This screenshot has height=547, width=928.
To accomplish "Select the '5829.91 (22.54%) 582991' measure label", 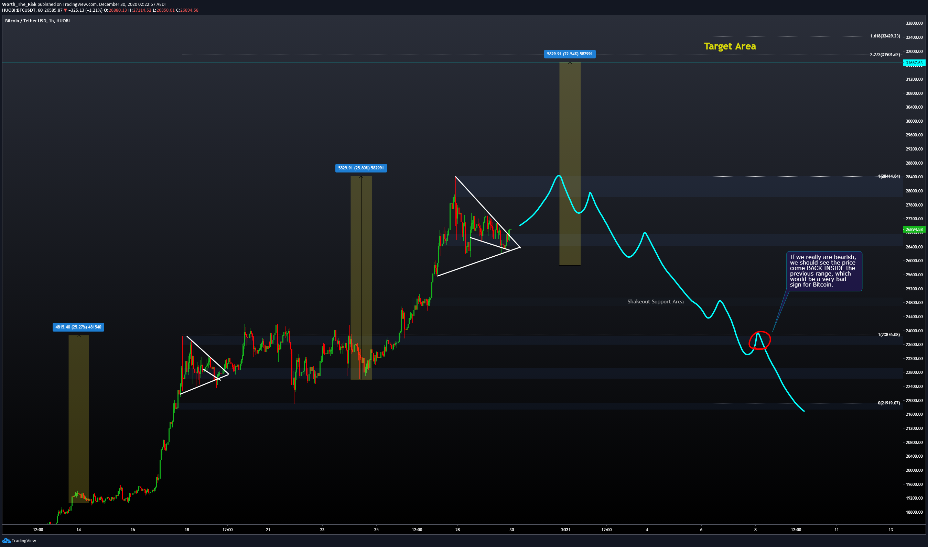I will click(x=570, y=54).
